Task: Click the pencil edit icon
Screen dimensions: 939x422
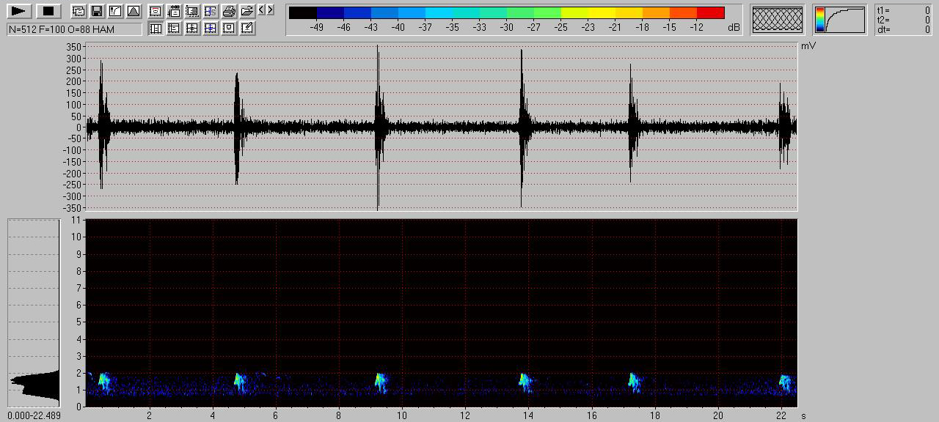Action: click(x=247, y=28)
